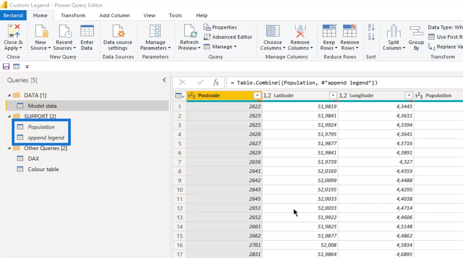Image resolution: width=463 pixels, height=258 pixels.
Task: Select the append legend query
Action: [x=46, y=138]
